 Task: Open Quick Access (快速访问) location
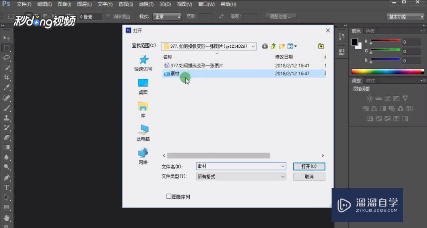[143, 63]
